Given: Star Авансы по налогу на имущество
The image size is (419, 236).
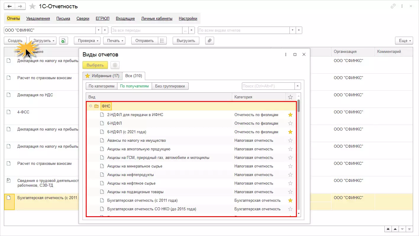Looking at the screenshot, I should (x=290, y=140).
